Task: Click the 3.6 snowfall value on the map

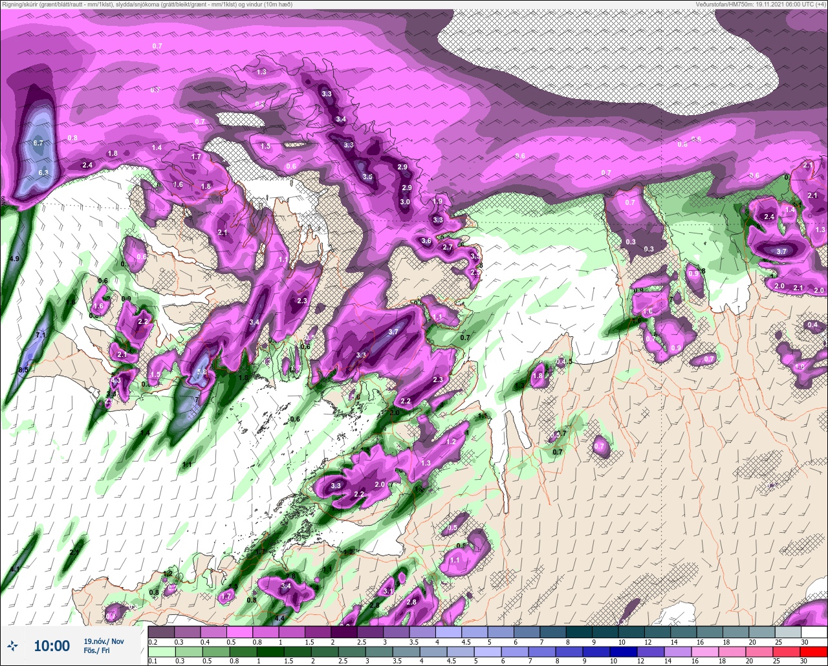Action: click(x=426, y=241)
